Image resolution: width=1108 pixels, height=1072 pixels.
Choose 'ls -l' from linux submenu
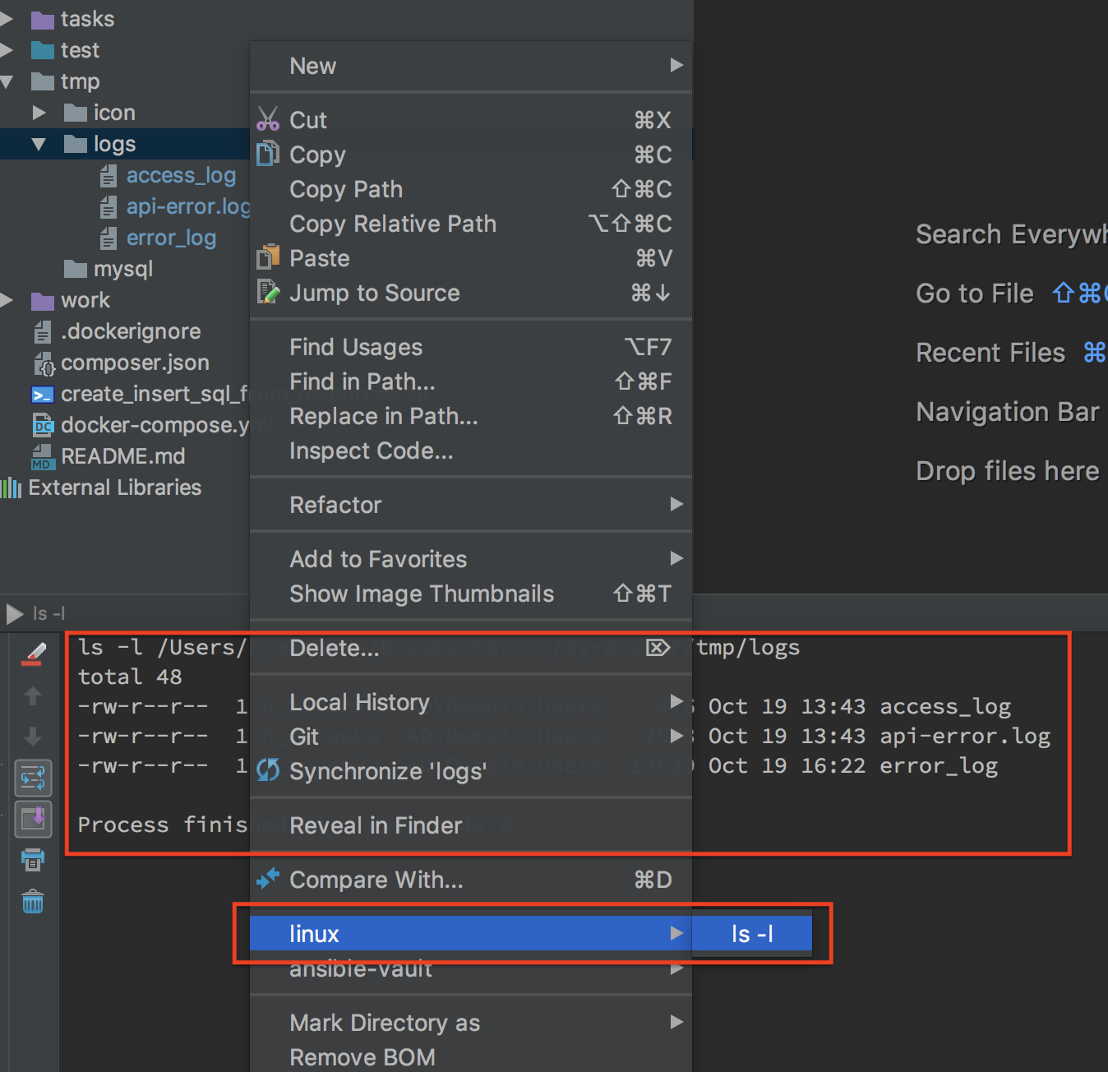tap(752, 934)
